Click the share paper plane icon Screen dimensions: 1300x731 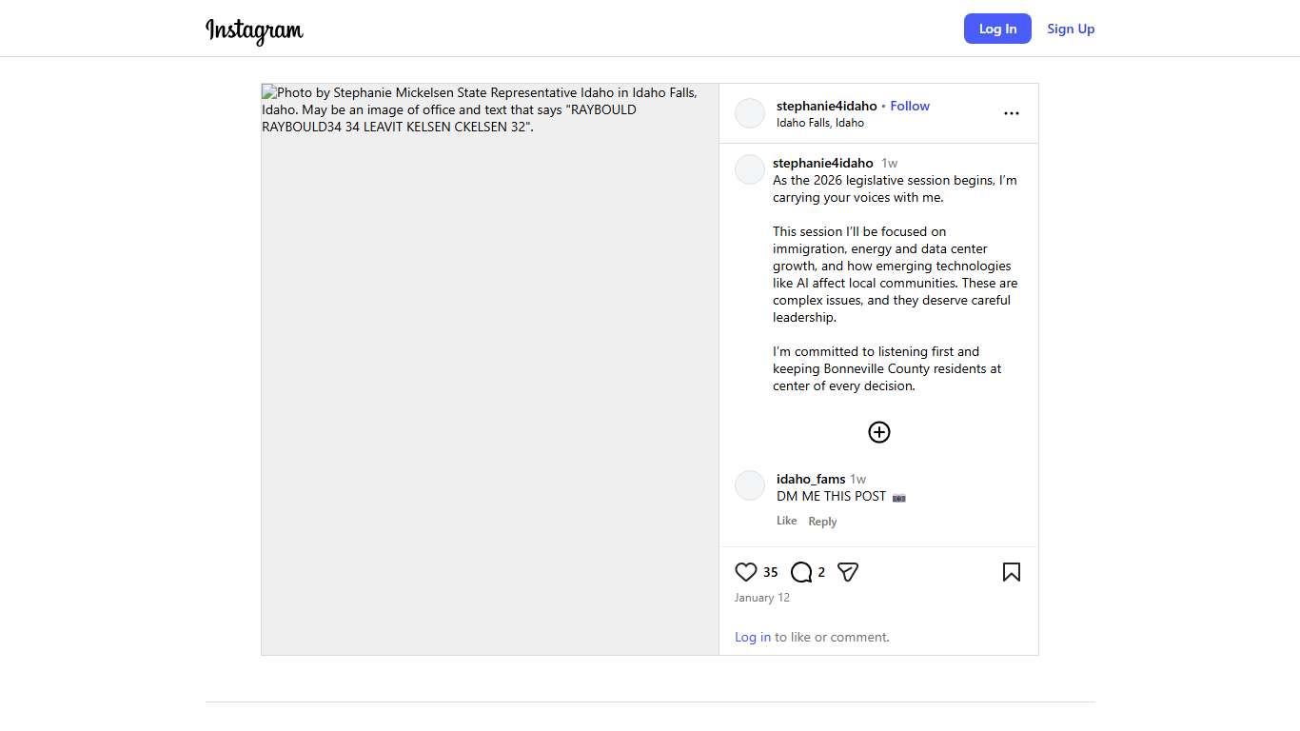(x=848, y=572)
